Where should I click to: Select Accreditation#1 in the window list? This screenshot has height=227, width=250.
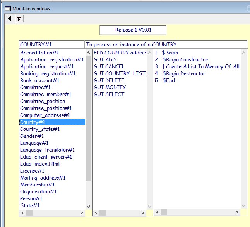[x=39, y=53]
